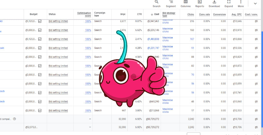Sort by the Cost / conv. column header
Viewport: 263px width, 135px height.
[251, 14]
